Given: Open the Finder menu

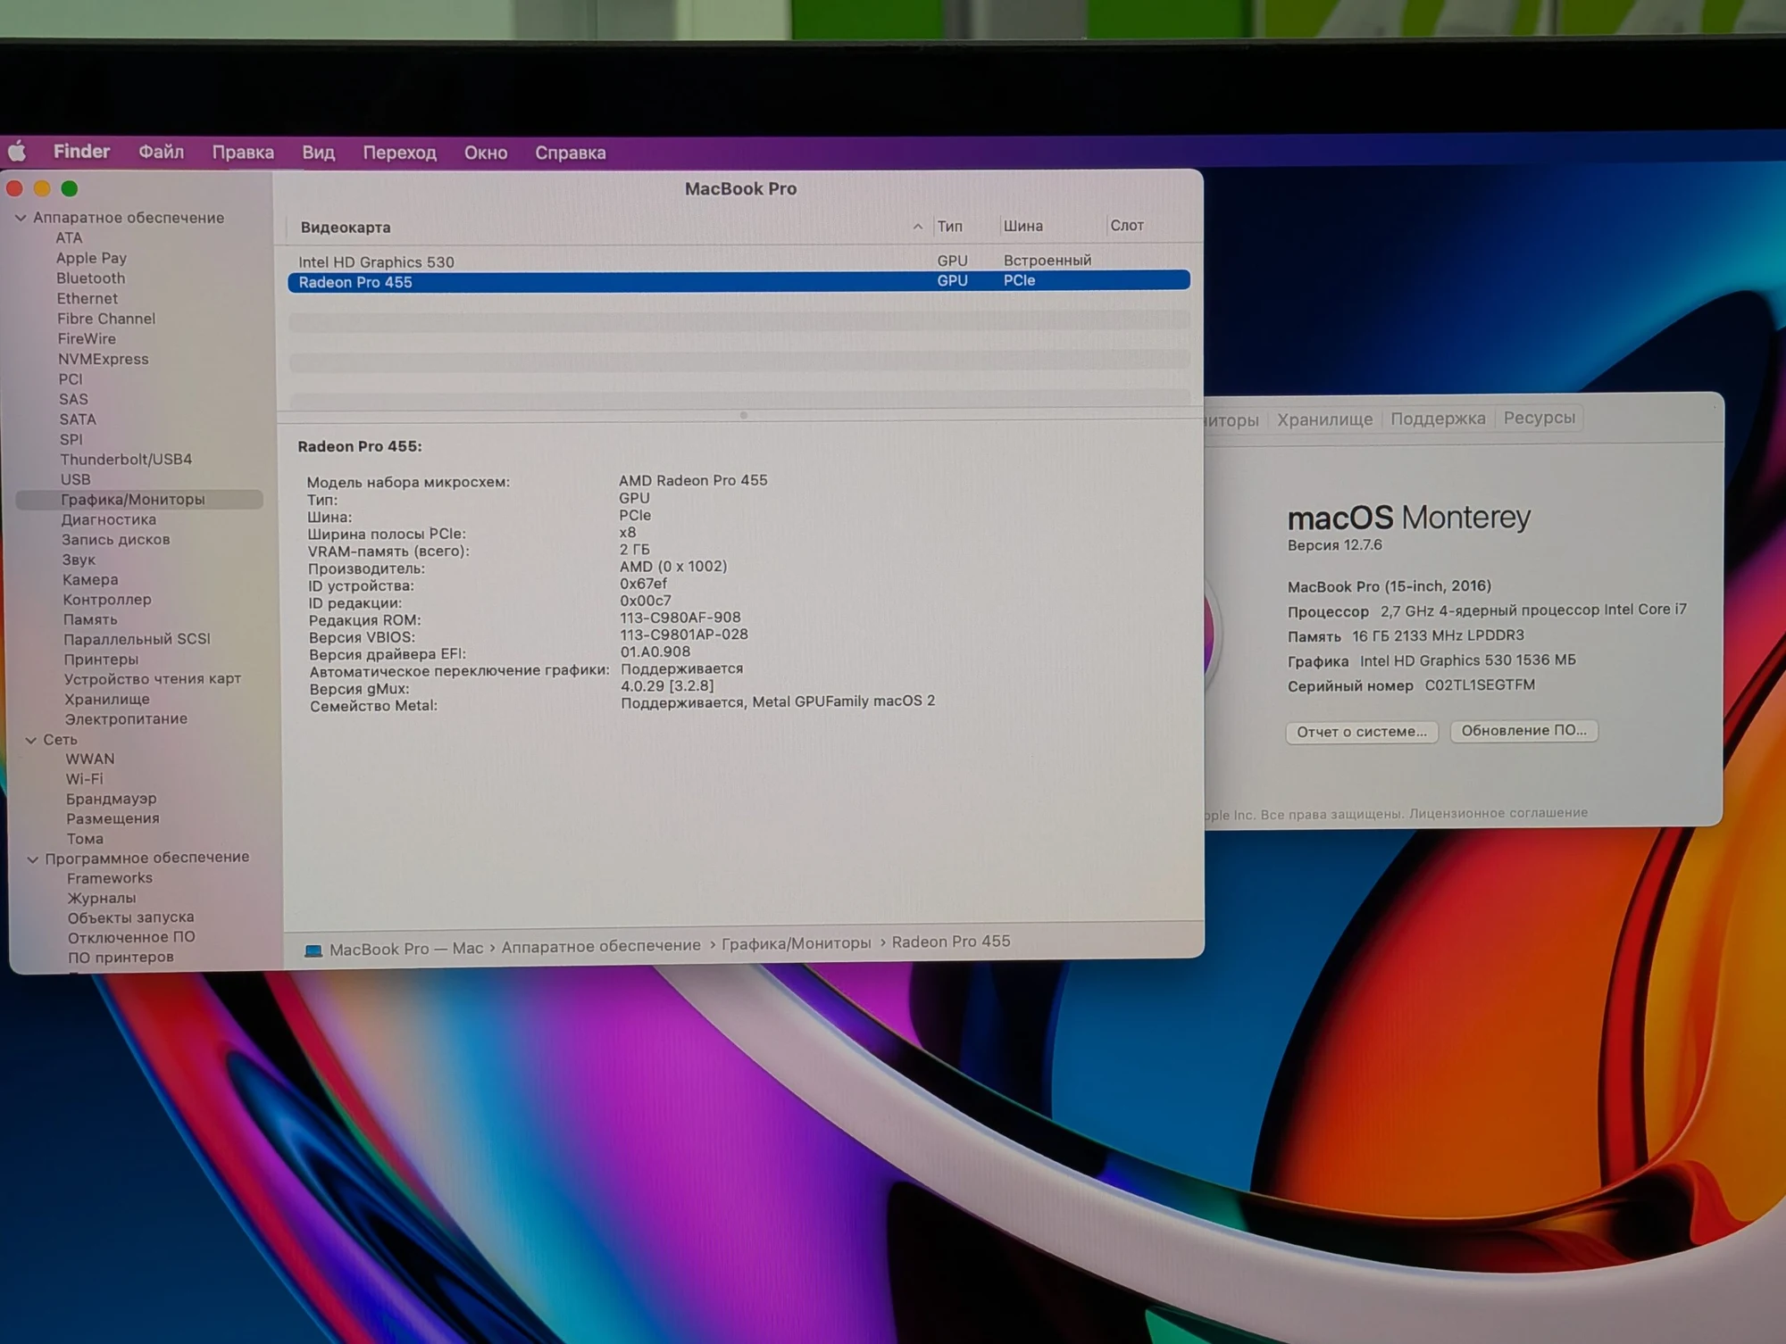Looking at the screenshot, I should pyautogui.click(x=81, y=152).
